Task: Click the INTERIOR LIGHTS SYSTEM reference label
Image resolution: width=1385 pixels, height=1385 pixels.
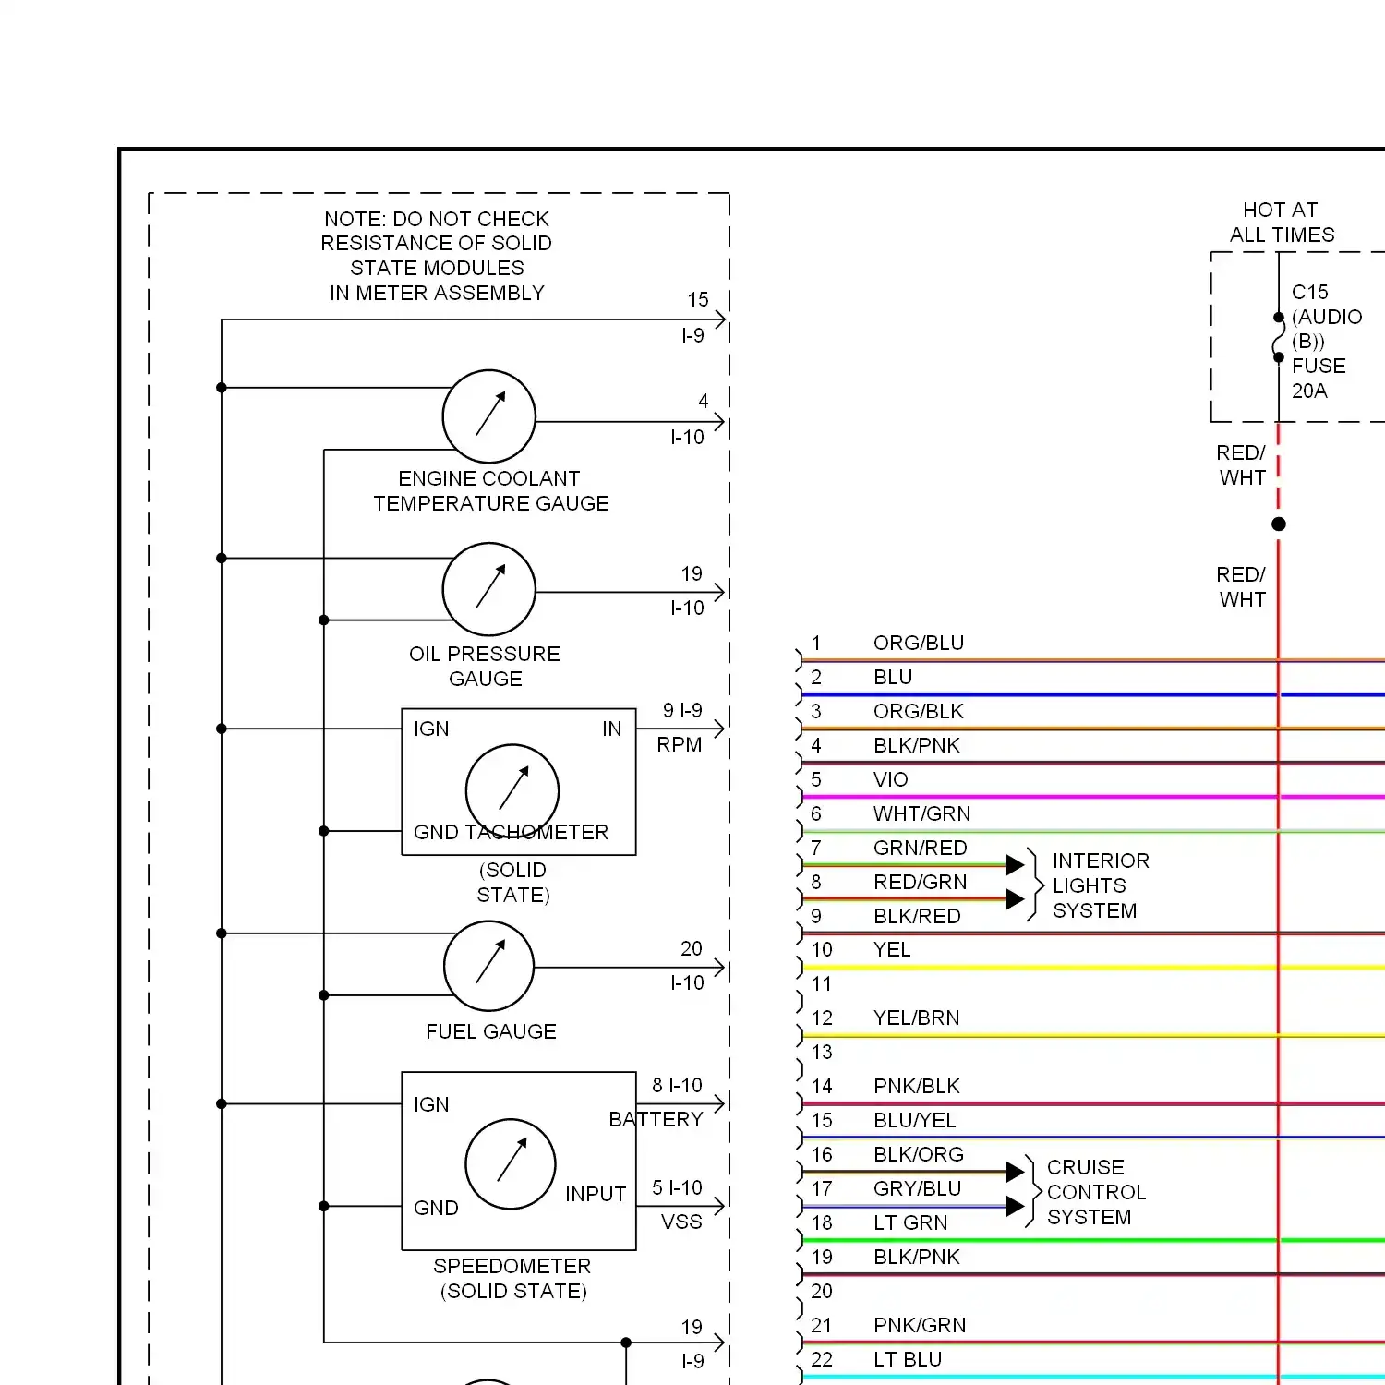Action: [1101, 885]
